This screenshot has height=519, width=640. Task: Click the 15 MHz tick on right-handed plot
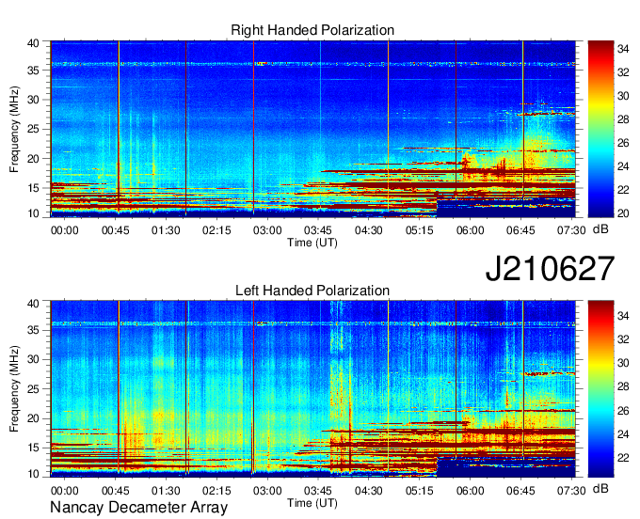[33, 188]
